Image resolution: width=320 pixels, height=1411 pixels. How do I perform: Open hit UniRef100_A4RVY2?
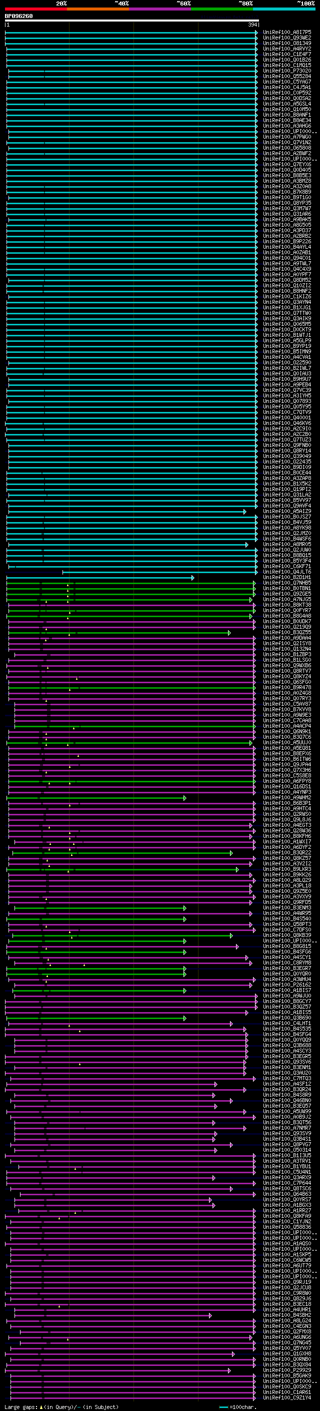[287, 49]
